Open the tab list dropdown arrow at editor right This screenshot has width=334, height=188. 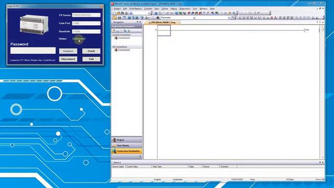coord(323,22)
